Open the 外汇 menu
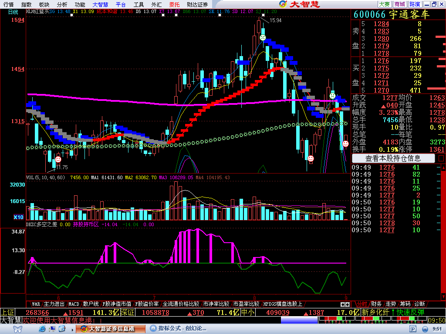 tap(156, 4)
